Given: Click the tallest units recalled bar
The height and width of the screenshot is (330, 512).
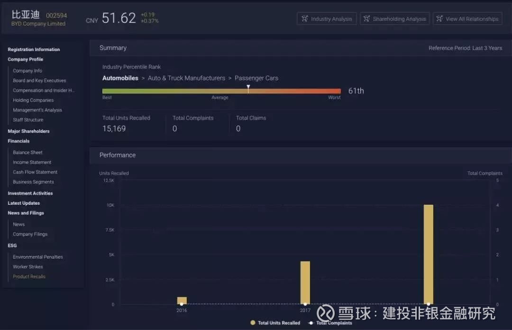Looking at the screenshot, I should [429, 254].
